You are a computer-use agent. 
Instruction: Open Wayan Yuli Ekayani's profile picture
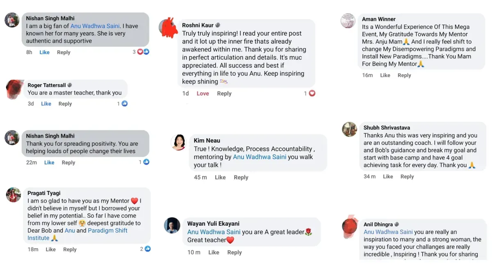coord(172,225)
